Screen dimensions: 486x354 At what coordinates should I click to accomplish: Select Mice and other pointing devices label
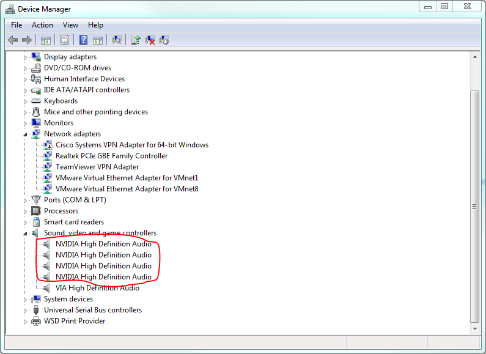96,112
